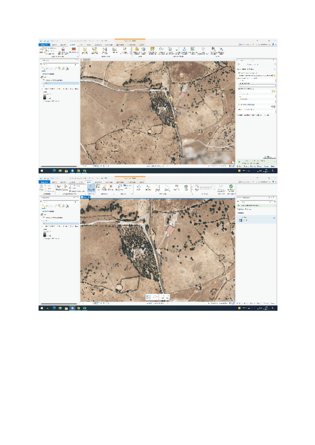Open Windows Start menu on upper taskbar
This screenshot has width=315, height=445.
(42, 171)
